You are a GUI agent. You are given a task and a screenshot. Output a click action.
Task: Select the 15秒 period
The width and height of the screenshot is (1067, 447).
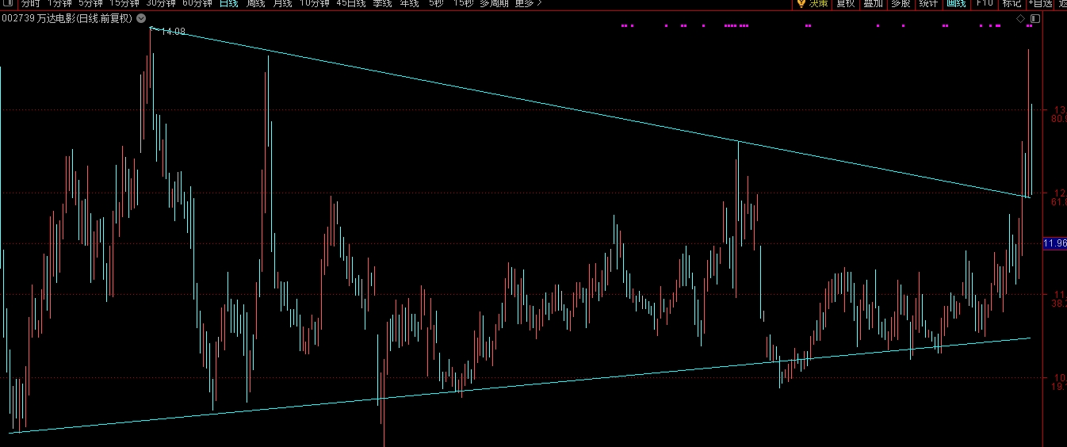click(x=463, y=3)
